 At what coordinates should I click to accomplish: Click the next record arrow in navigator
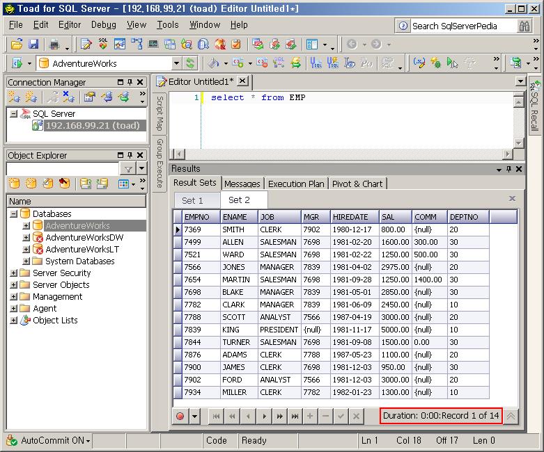click(x=264, y=416)
